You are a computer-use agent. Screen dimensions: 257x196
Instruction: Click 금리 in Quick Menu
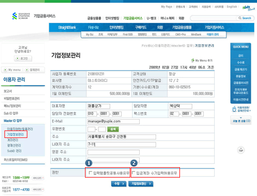point(241,56)
